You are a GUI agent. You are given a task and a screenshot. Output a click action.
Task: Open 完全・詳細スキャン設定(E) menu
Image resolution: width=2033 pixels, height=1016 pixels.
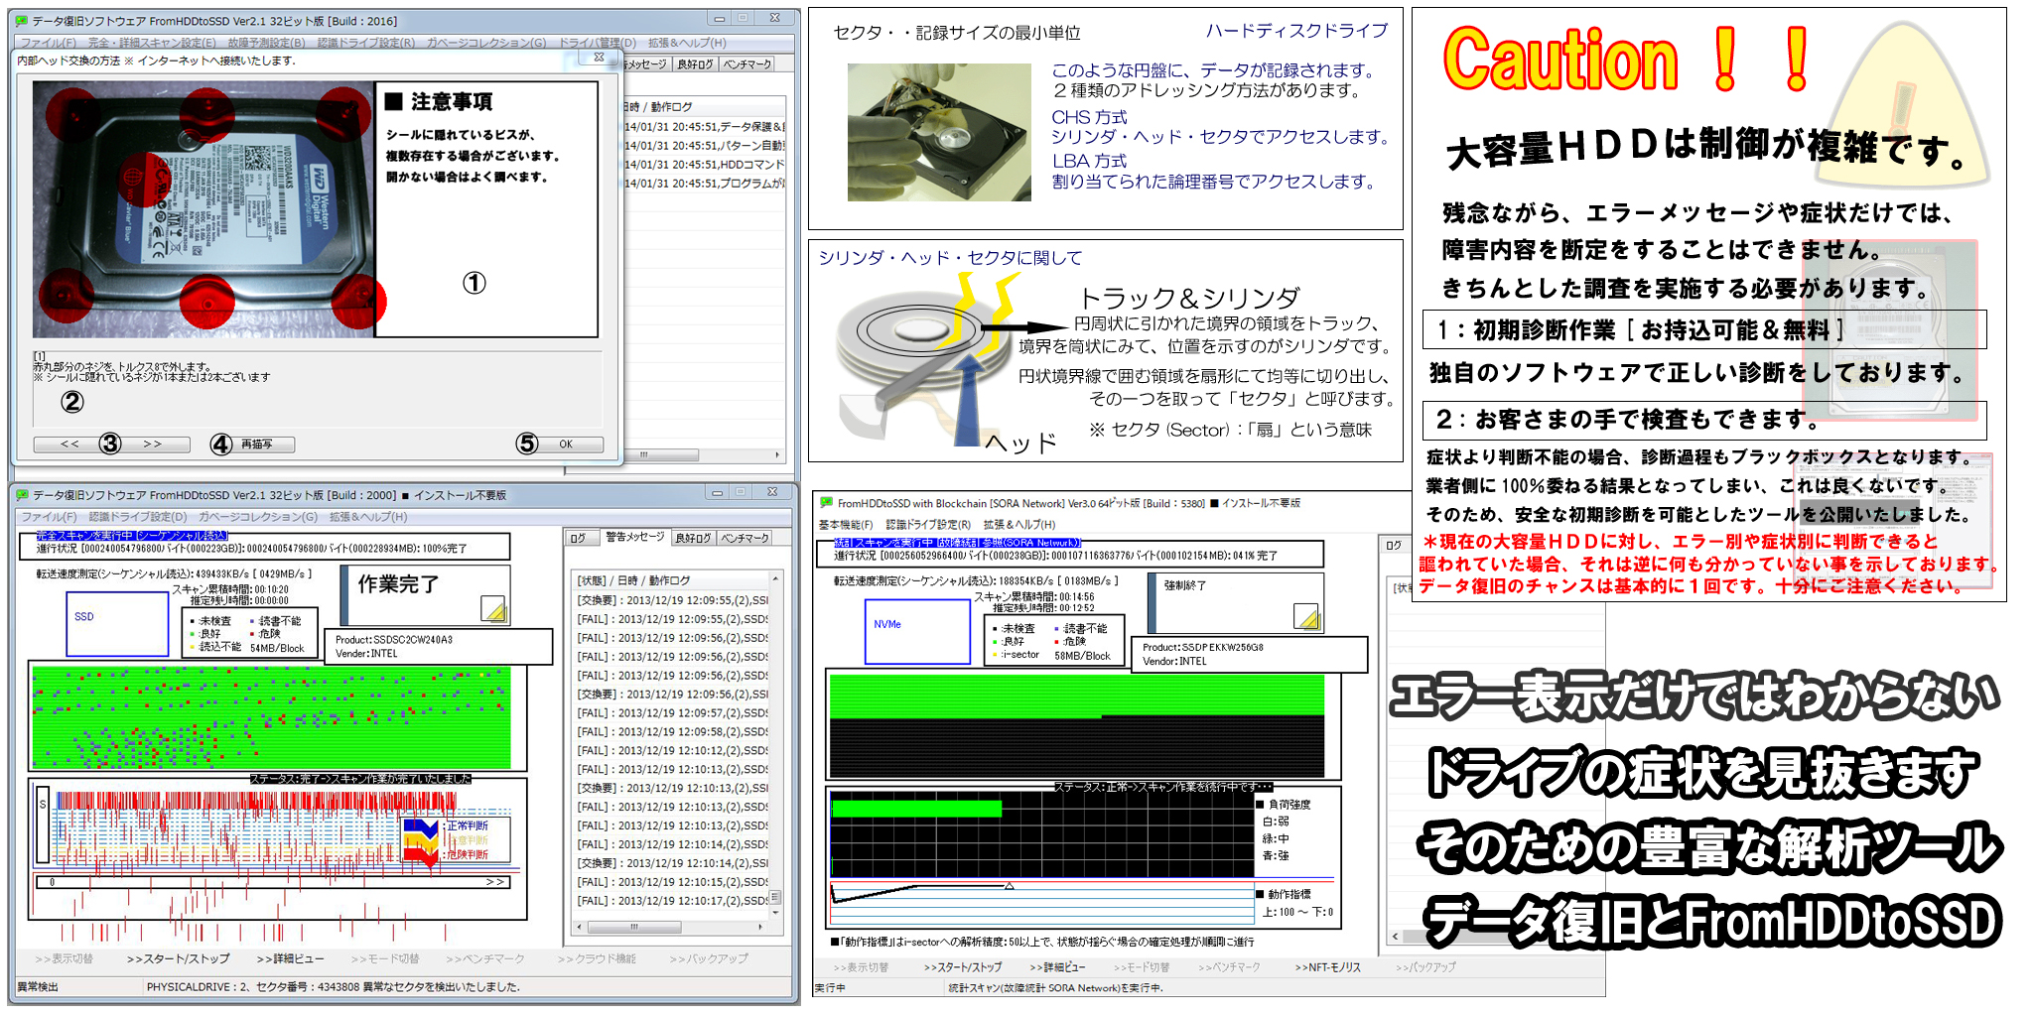tap(152, 43)
